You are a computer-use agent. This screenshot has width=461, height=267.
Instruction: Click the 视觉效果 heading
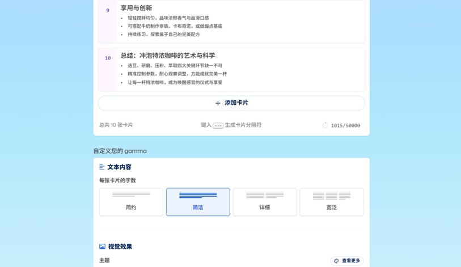[x=120, y=247]
